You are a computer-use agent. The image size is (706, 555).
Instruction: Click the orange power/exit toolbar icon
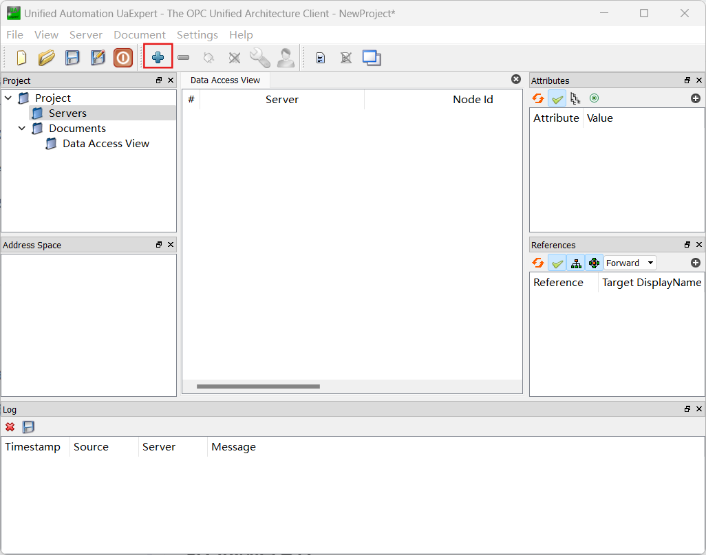coord(123,58)
